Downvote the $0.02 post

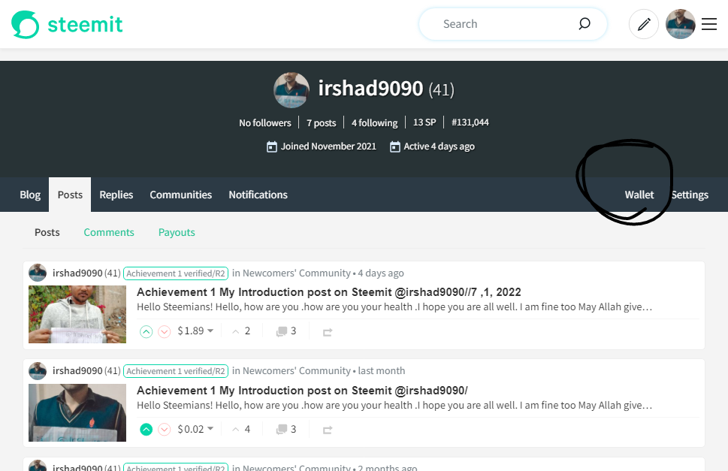tap(165, 430)
